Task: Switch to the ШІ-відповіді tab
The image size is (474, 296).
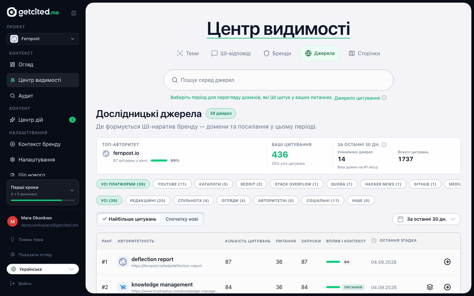Action: pyautogui.click(x=231, y=53)
